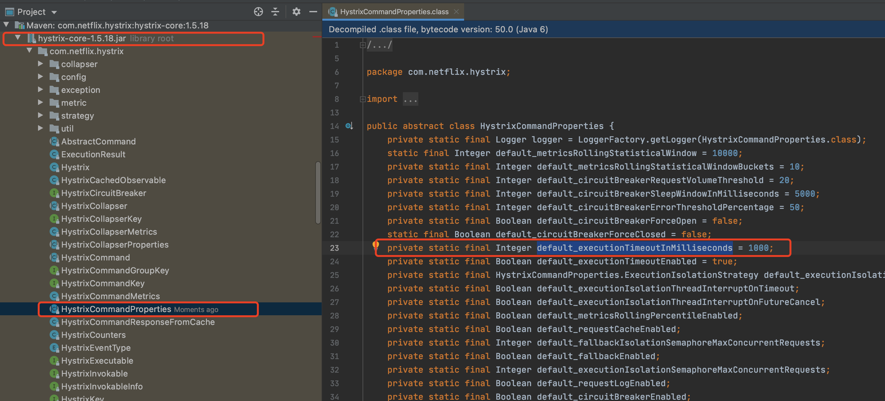Expand the config folder
This screenshot has width=885, height=401.
click(41, 76)
